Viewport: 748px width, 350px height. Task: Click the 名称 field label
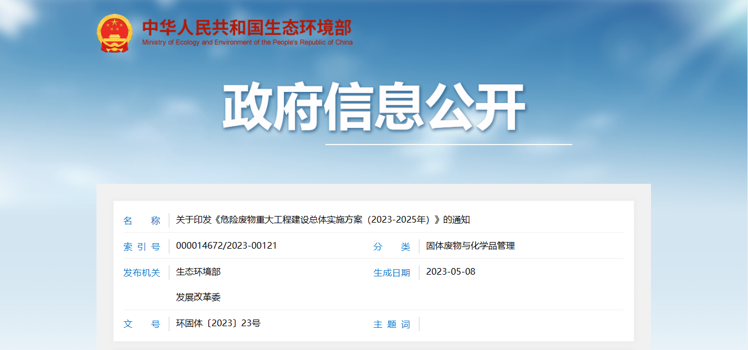tap(141, 220)
